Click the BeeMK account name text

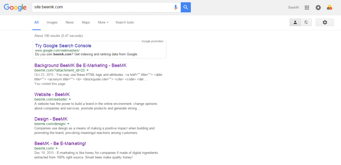(294, 8)
